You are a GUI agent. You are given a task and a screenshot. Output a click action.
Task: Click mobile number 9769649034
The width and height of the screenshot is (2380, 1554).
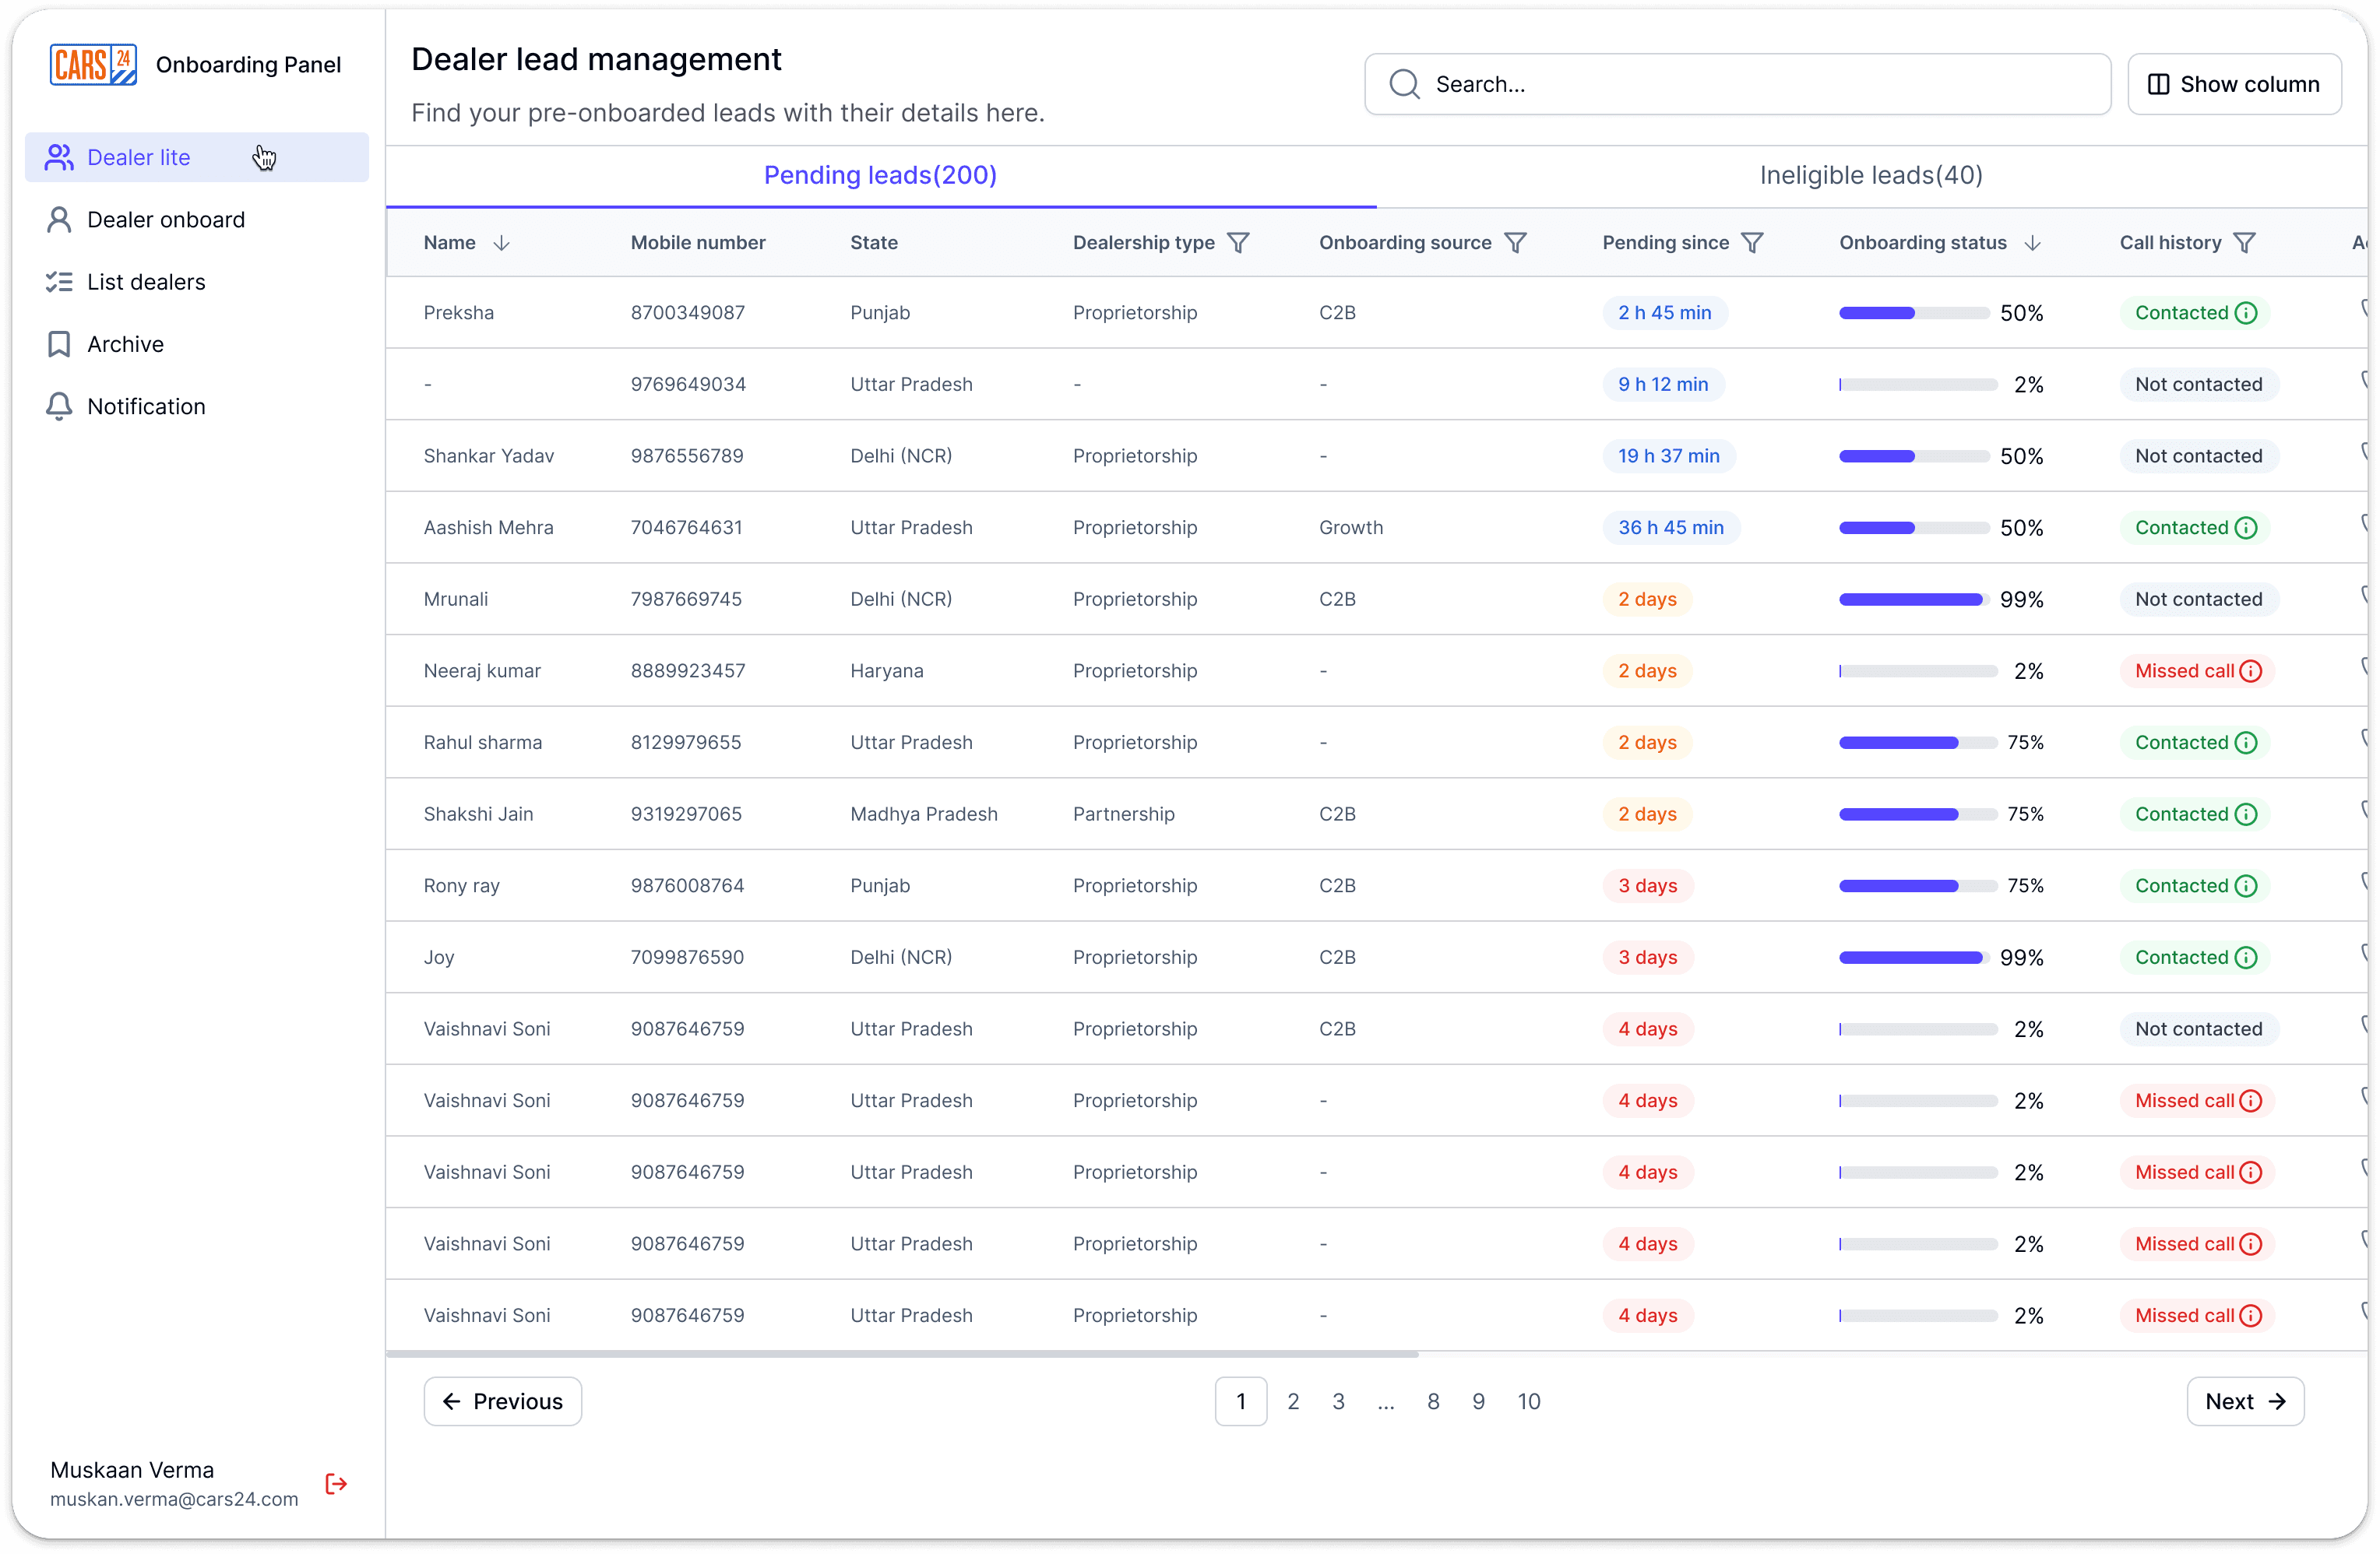point(688,384)
